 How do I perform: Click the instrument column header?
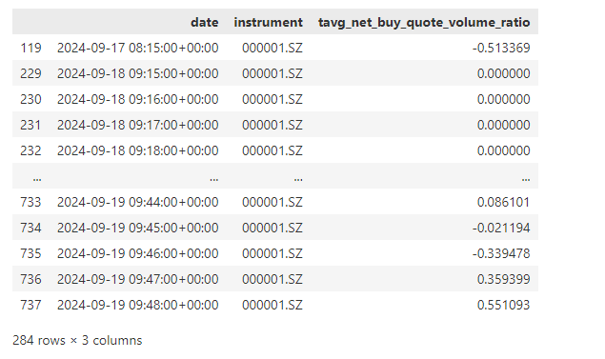tap(268, 22)
